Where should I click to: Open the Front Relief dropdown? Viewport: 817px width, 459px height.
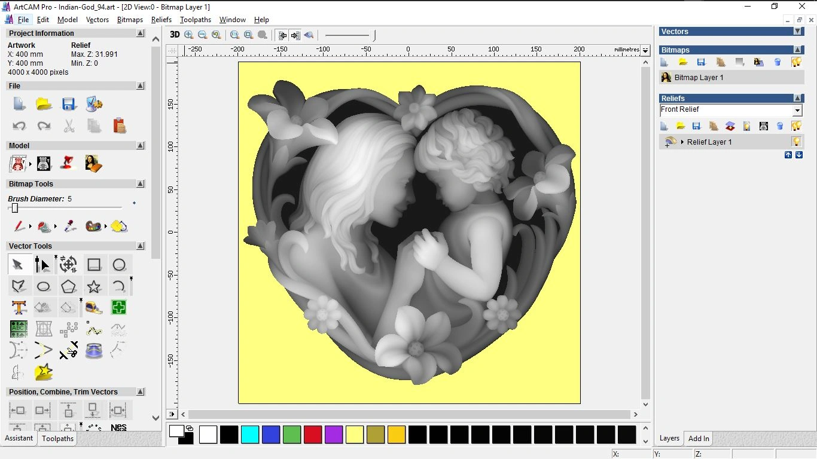797,111
